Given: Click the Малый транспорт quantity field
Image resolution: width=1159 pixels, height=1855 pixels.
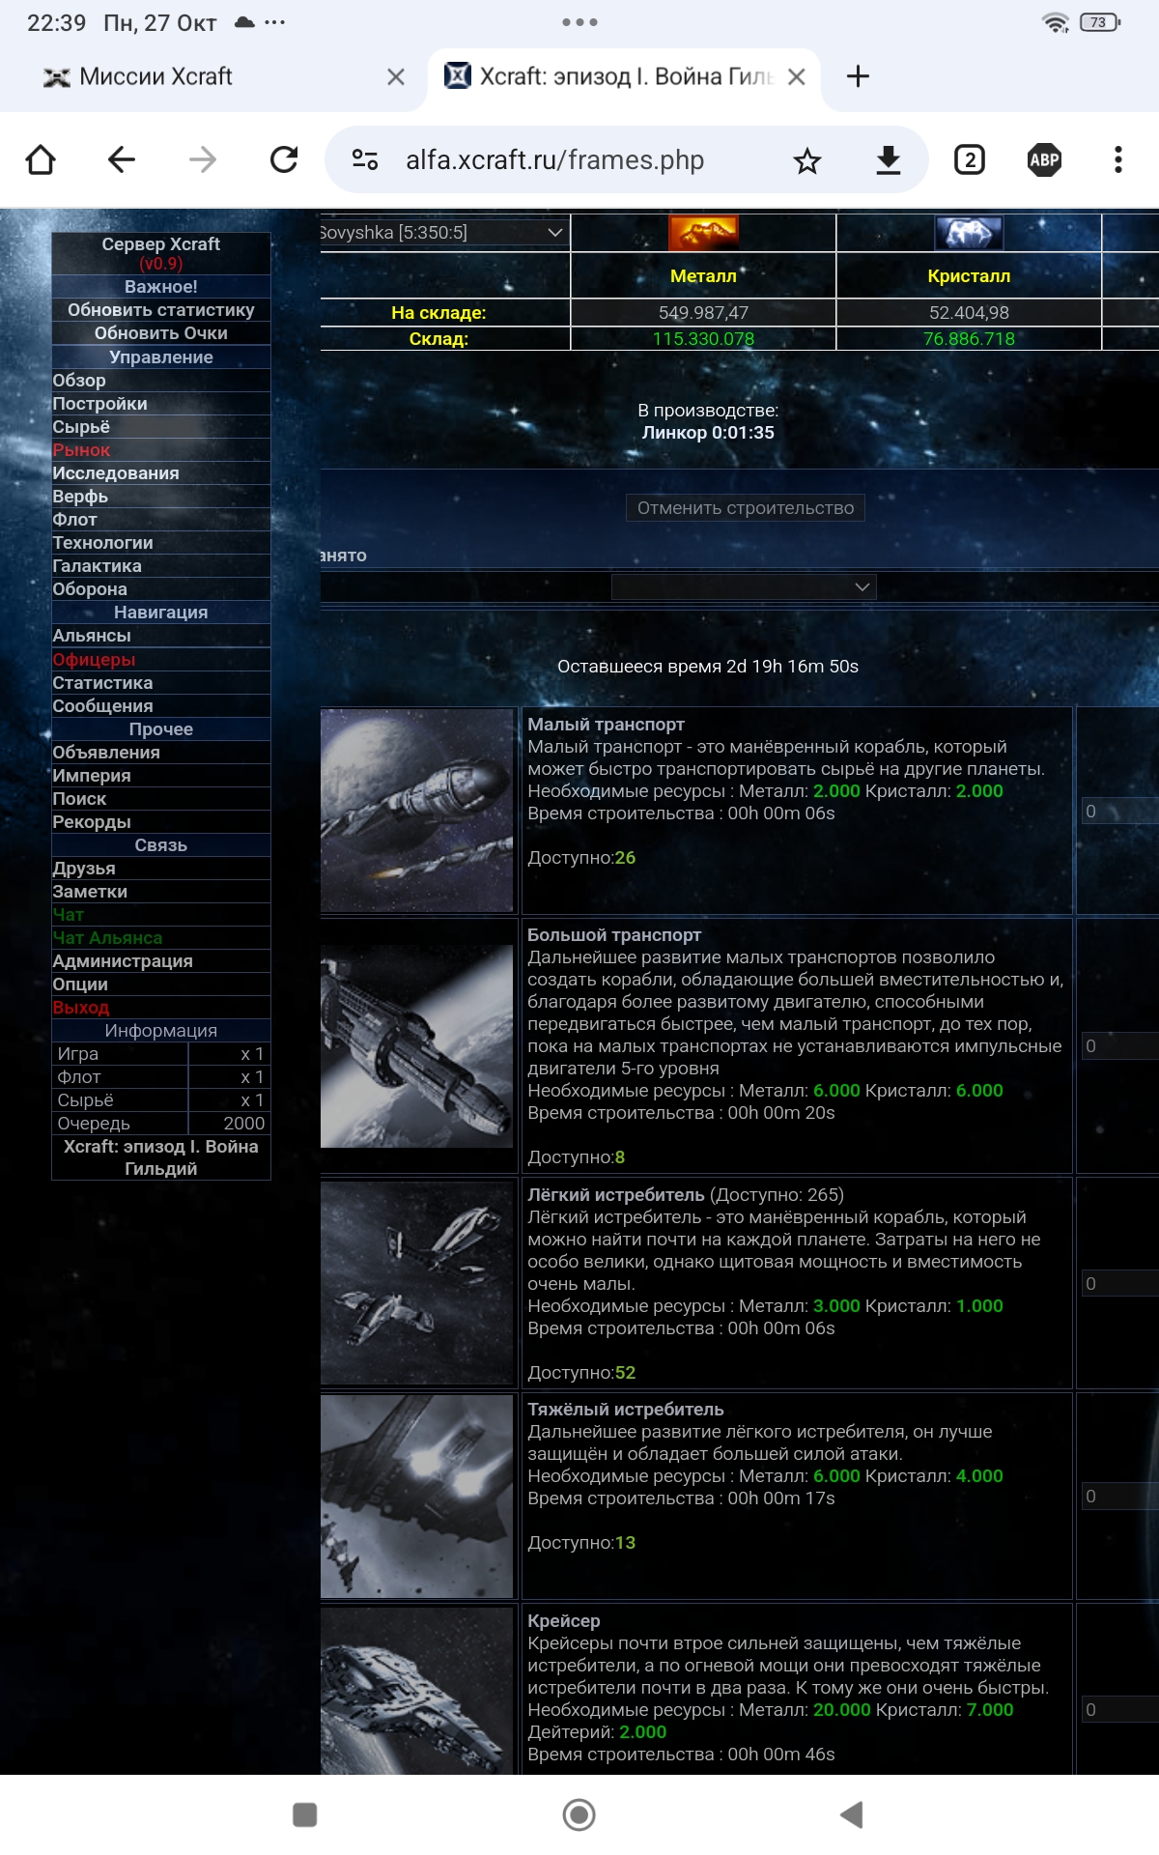Looking at the screenshot, I should point(1118,812).
